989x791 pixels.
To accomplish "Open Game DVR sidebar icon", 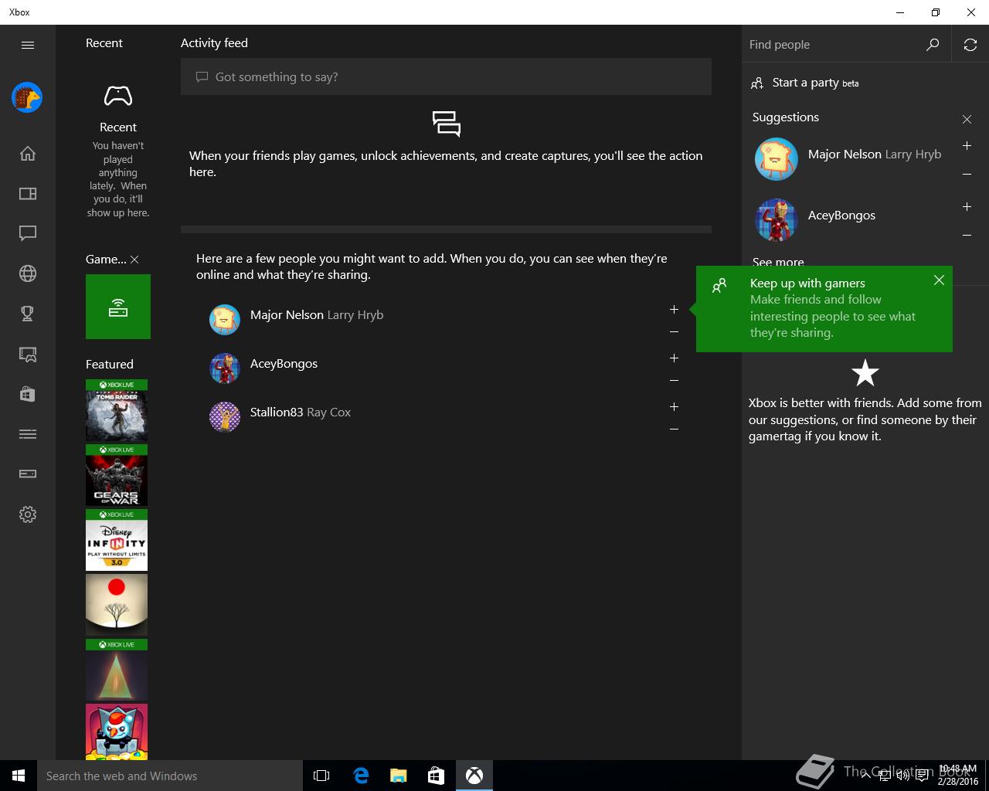I will point(28,355).
